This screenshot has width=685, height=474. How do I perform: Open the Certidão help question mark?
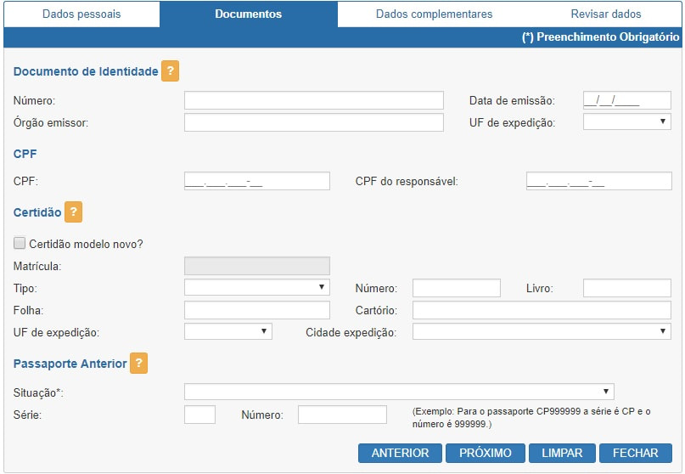click(x=73, y=212)
